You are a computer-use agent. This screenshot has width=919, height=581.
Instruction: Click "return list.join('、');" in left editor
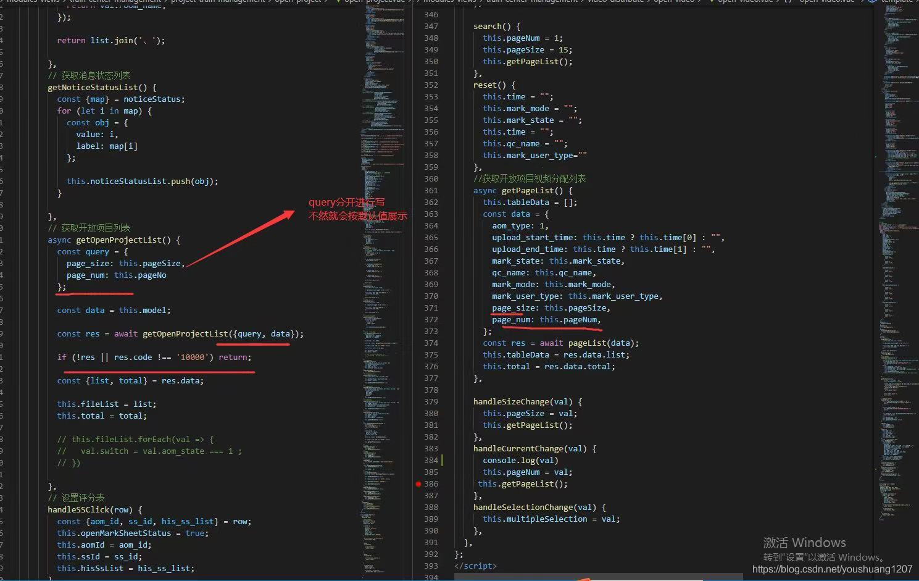111,41
